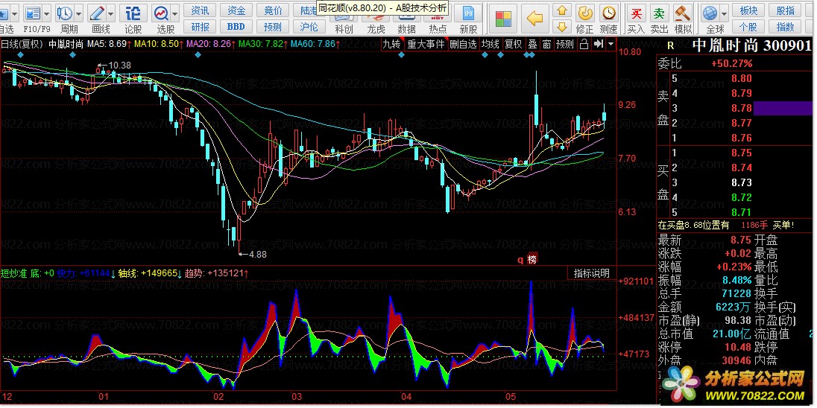Click the red 榜 badge on the chart
Image resolution: width=817 pixels, height=408 pixels.
pos(531,259)
